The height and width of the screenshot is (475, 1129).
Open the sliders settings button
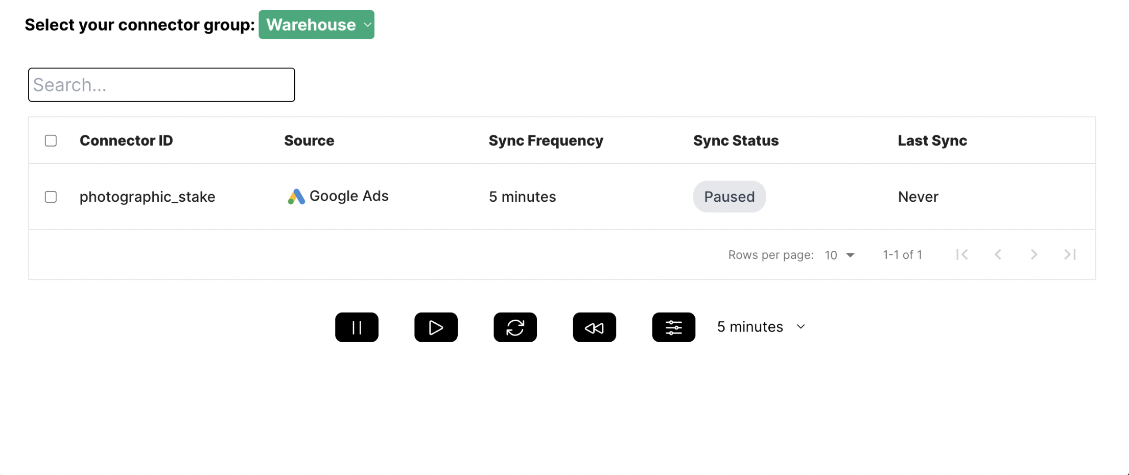click(x=673, y=327)
